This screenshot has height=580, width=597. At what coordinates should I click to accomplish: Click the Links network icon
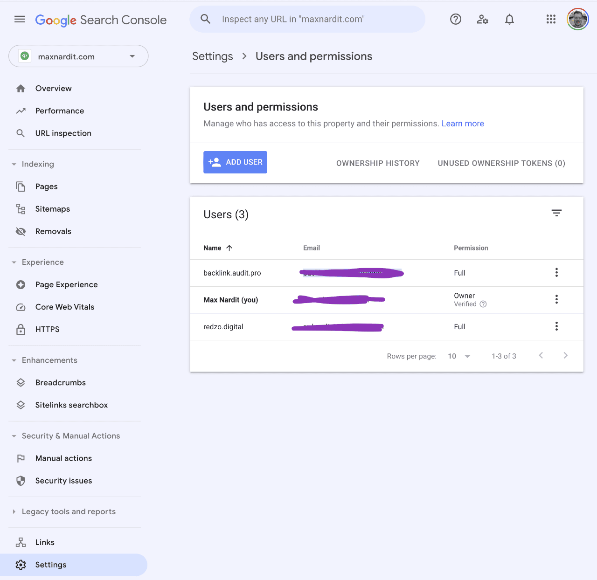click(21, 542)
